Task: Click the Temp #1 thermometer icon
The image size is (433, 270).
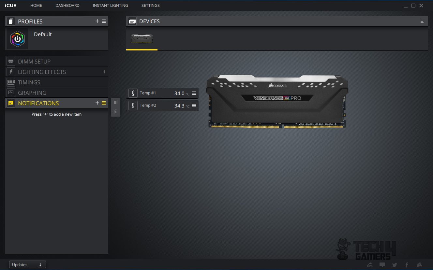Action: pyautogui.click(x=133, y=93)
